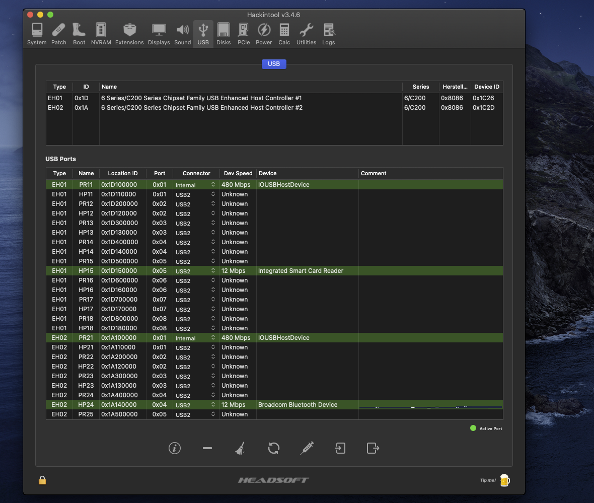Click the Refresh circular arrows icon
Screen dimensions: 594x503
[273, 448]
